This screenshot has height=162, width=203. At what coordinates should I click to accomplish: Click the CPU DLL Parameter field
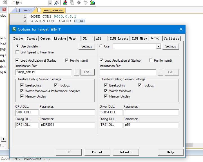(x=67, y=113)
